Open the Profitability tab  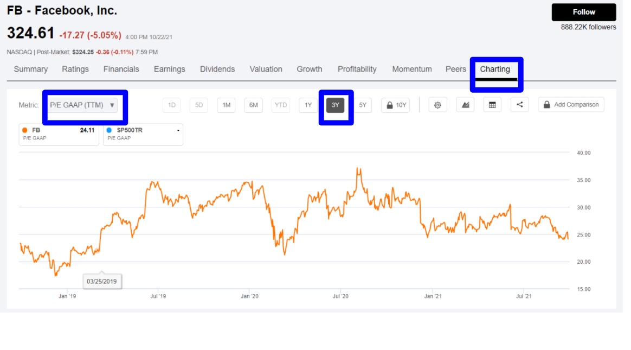[357, 69]
